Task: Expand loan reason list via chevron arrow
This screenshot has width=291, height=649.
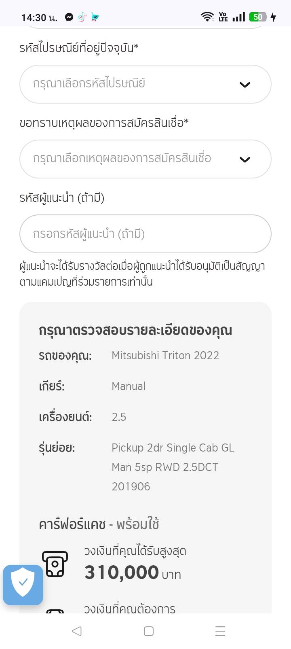Action: click(x=245, y=159)
